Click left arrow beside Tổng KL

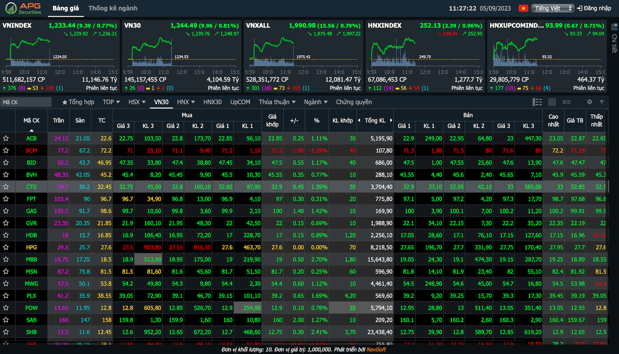tap(359, 120)
